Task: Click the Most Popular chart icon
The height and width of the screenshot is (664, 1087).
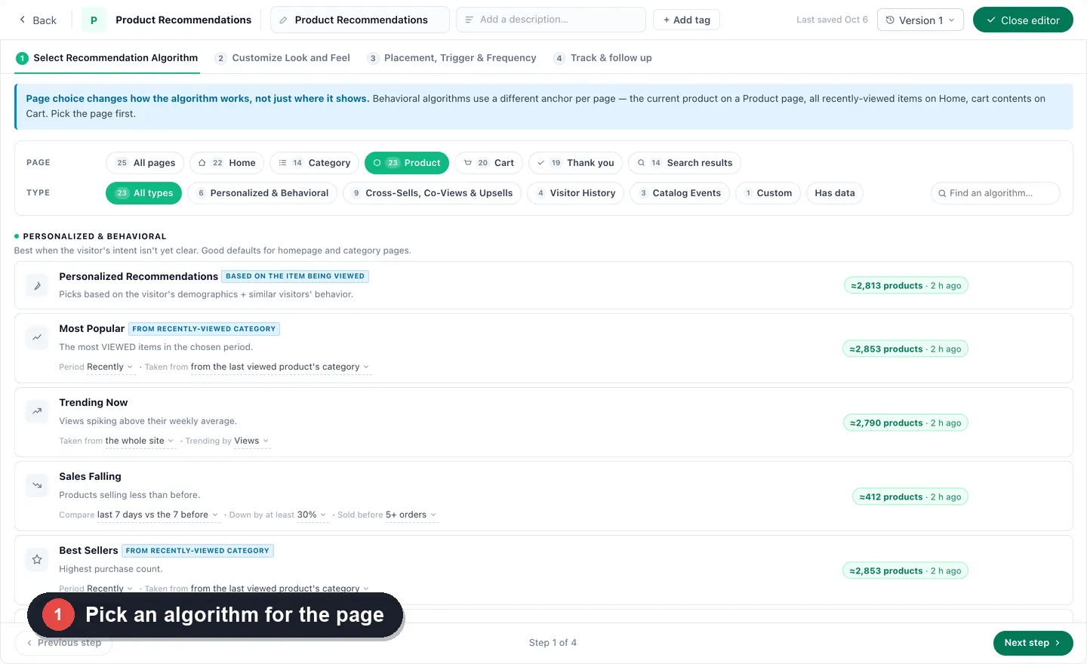Action: [37, 337]
